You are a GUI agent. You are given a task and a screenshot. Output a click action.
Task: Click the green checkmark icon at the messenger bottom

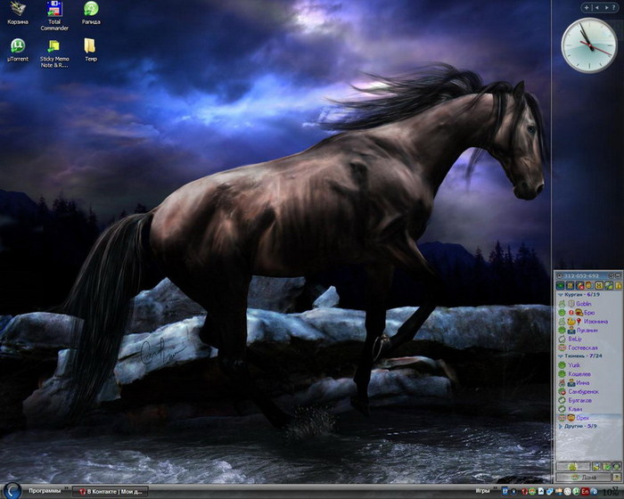coord(607,466)
